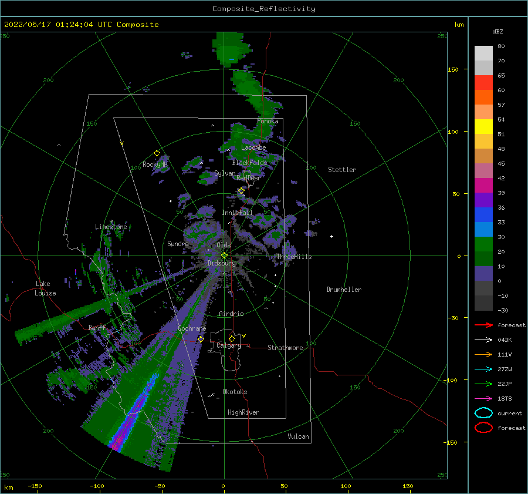Click the Sylvan label on the map
Screen dimensions: 528x494
pyautogui.click(x=225, y=174)
